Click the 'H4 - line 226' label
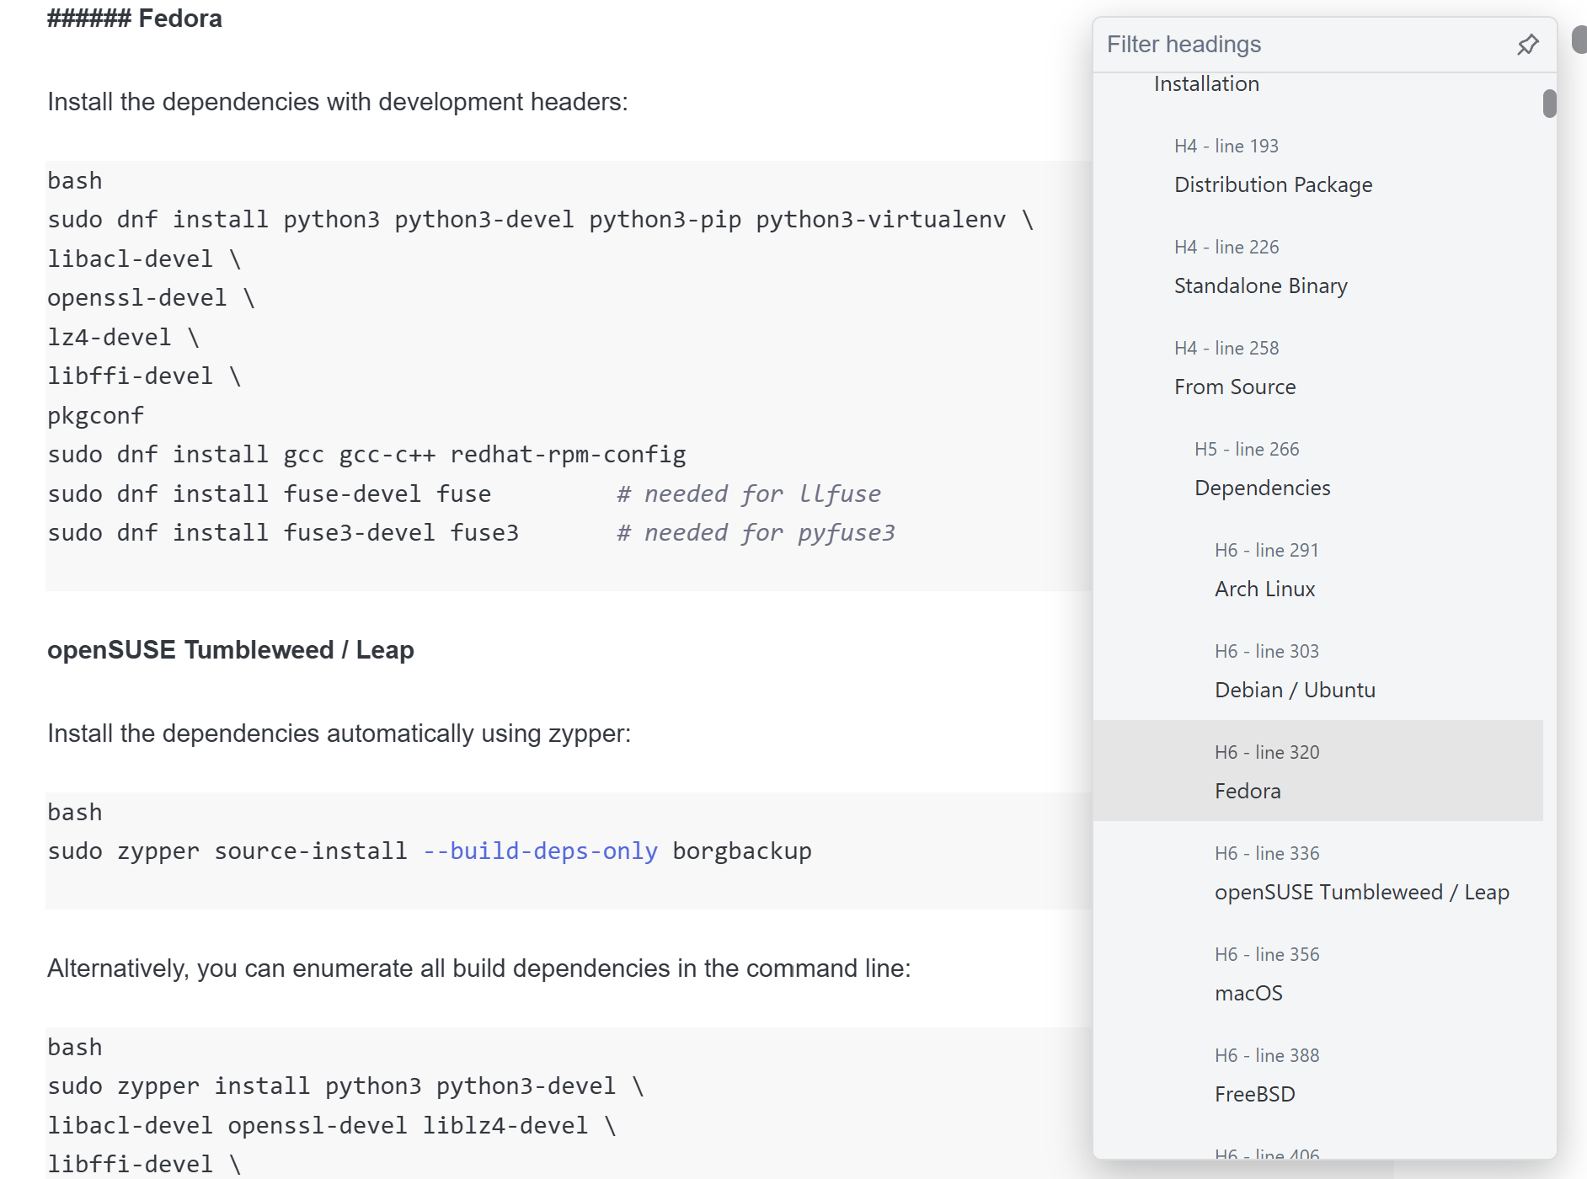1587x1179 pixels. (x=1226, y=247)
